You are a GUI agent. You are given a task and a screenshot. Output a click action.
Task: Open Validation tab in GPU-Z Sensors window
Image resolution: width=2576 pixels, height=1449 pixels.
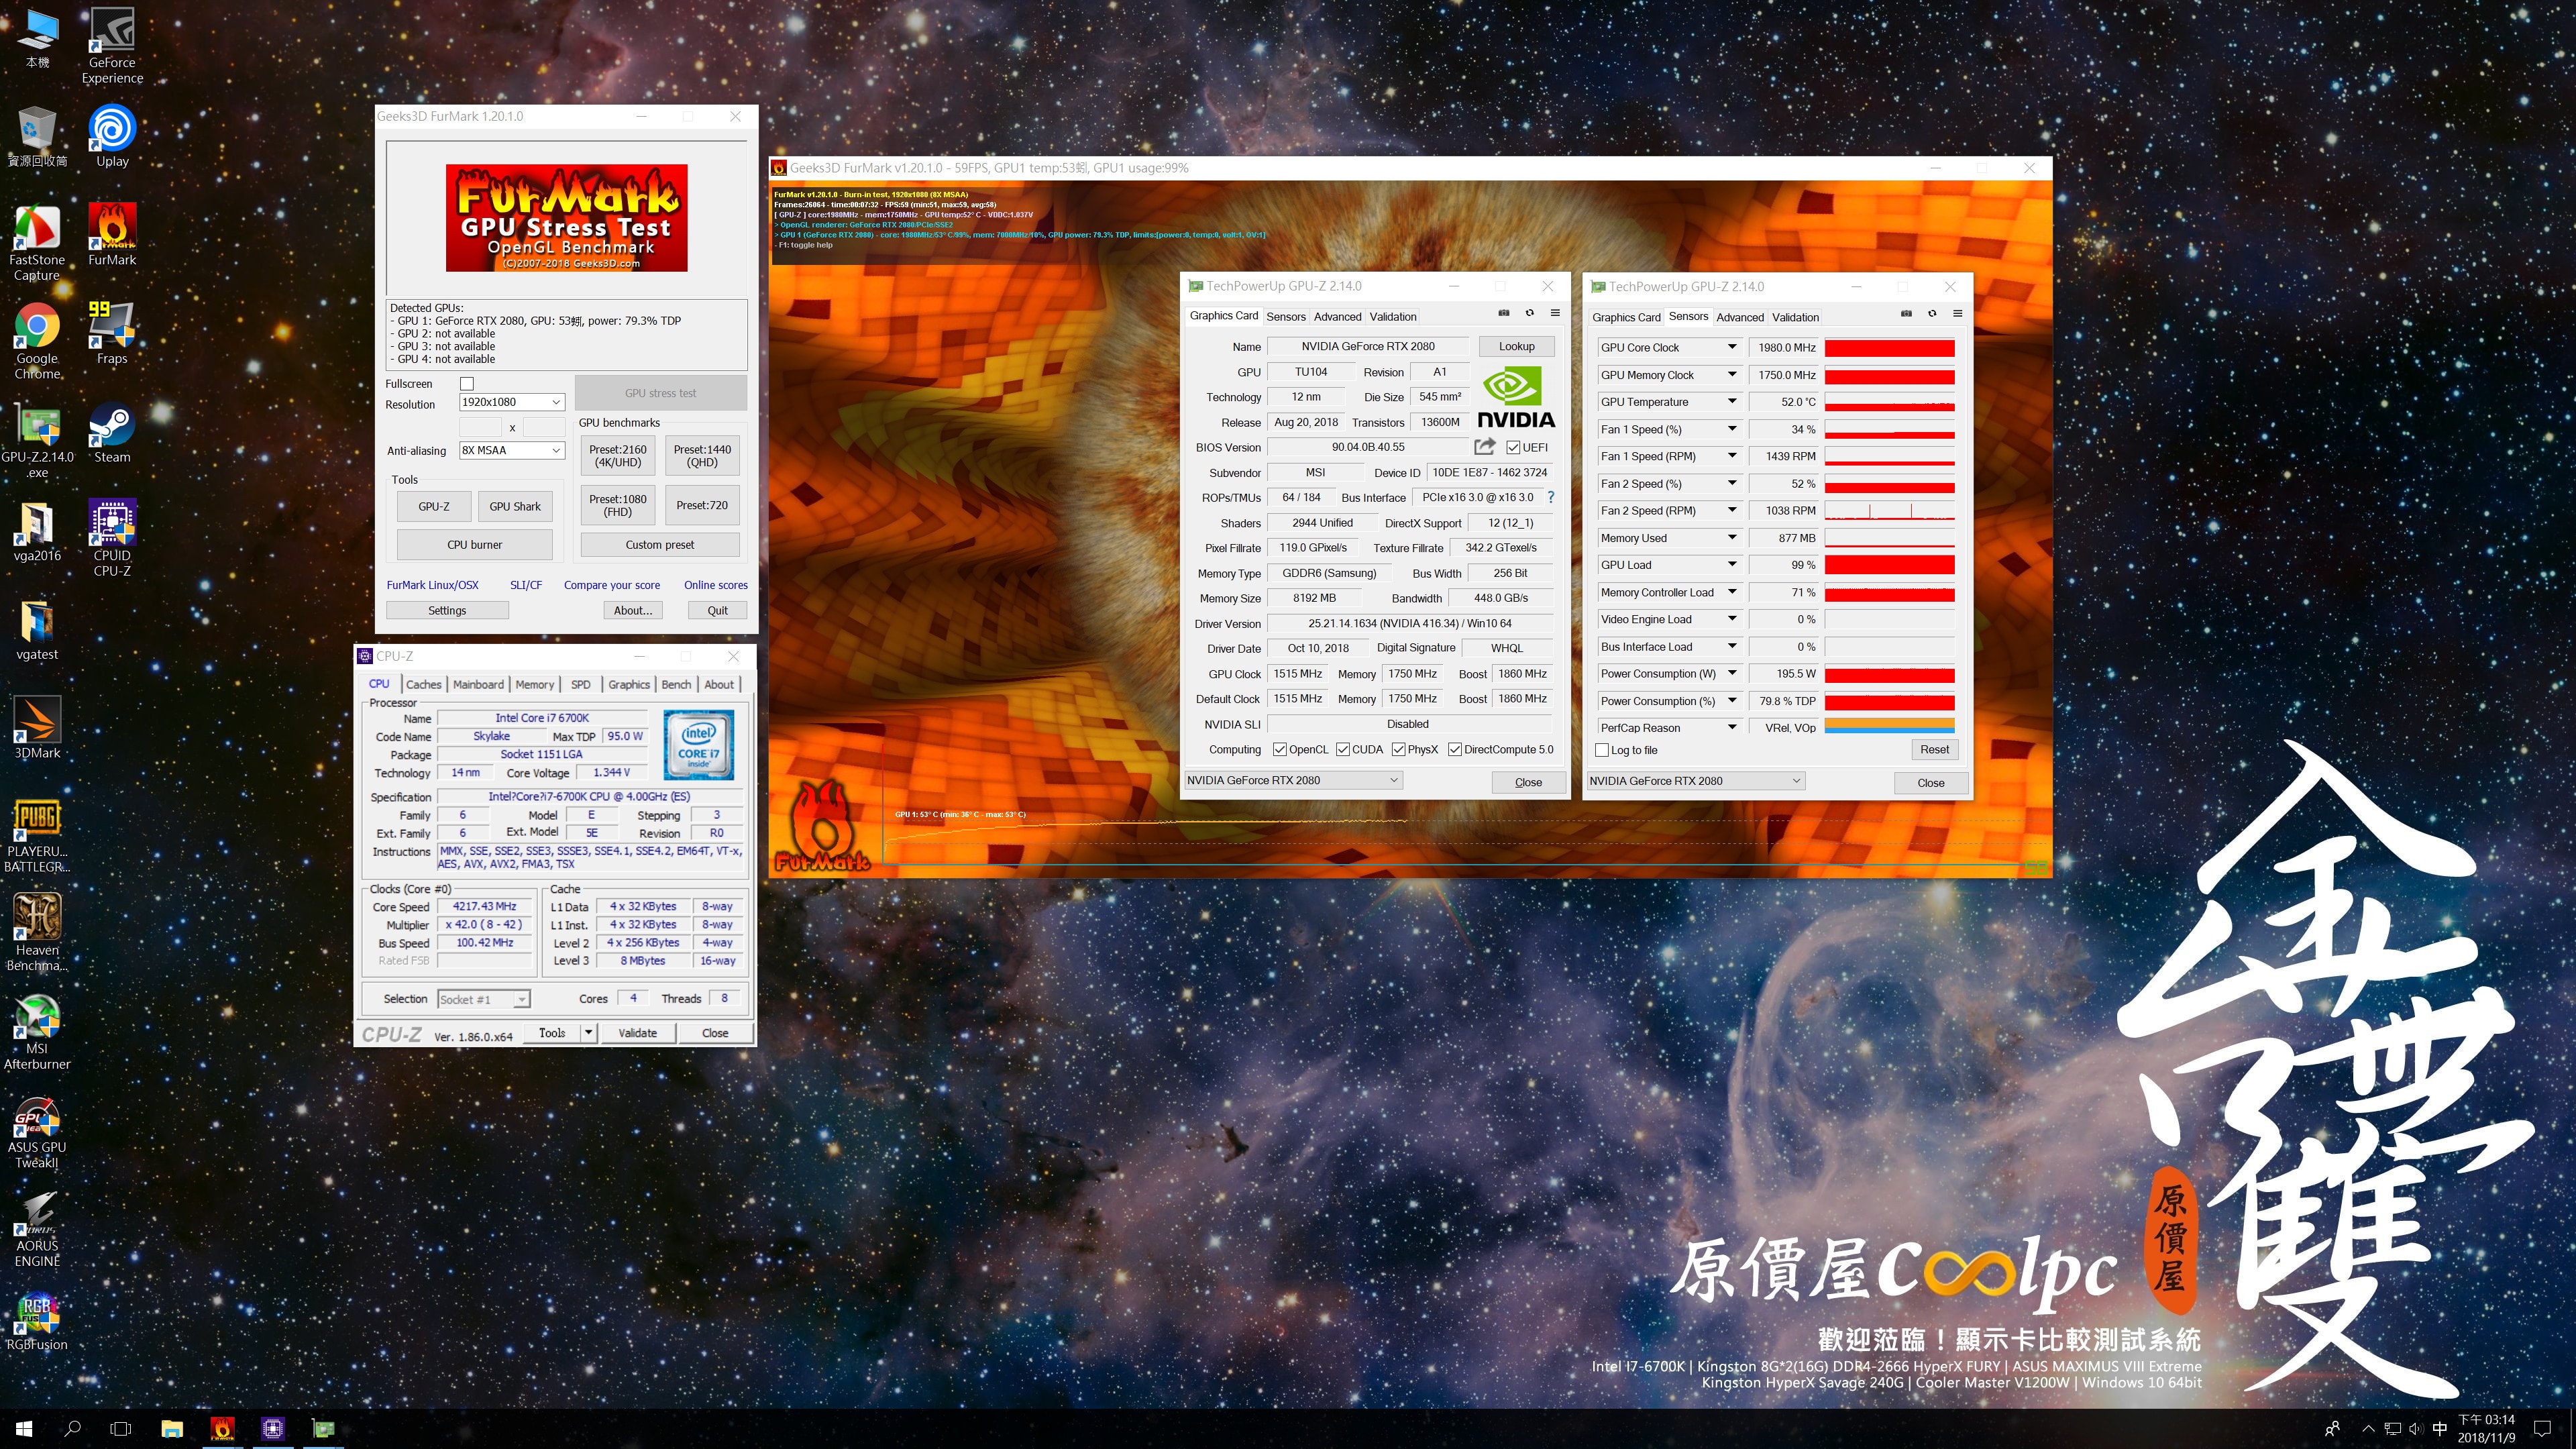(x=1795, y=317)
